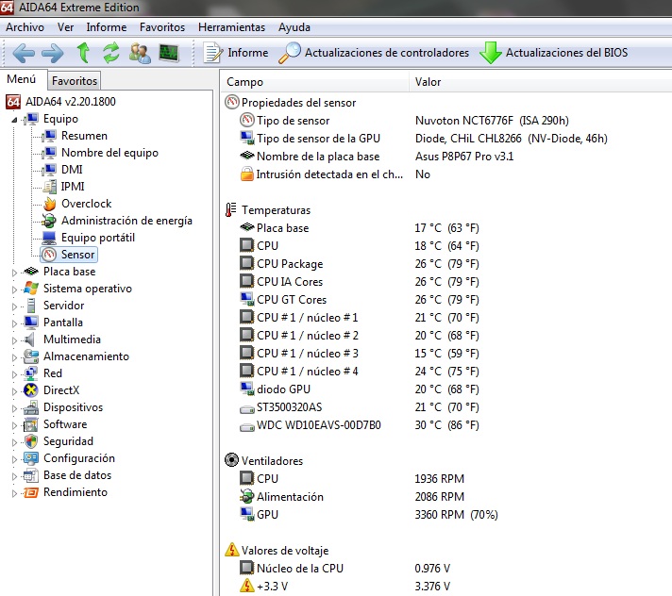Click the Red network icon
Screen dimensions: 672x596
pos(31,373)
